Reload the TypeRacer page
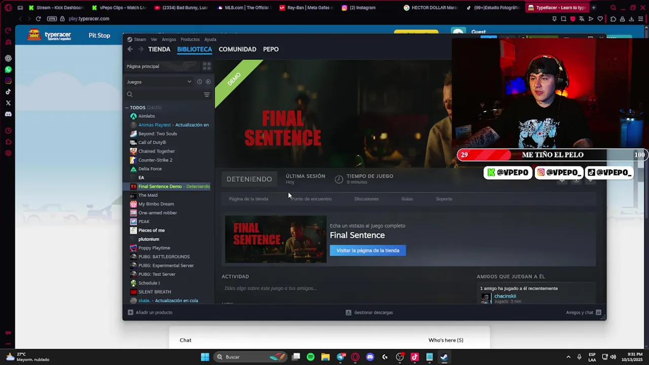 click(38, 19)
